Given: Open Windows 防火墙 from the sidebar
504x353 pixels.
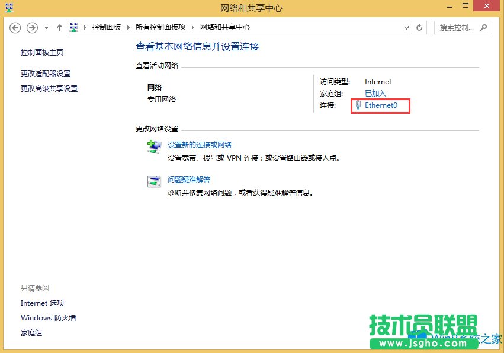Looking at the screenshot, I should pyautogui.click(x=47, y=317).
